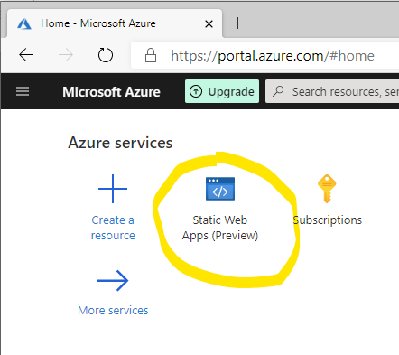The width and height of the screenshot is (399, 355).
Task: Click the Create a resource label
Action: point(113,228)
